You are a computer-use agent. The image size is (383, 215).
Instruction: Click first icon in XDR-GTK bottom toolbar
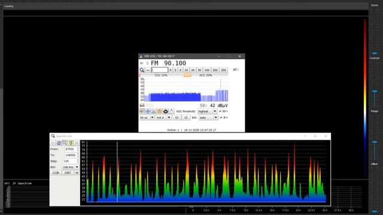tap(142, 112)
